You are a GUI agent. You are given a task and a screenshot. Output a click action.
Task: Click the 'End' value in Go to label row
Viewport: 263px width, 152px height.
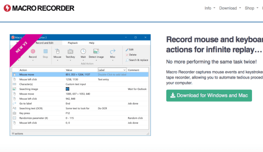click(68, 104)
